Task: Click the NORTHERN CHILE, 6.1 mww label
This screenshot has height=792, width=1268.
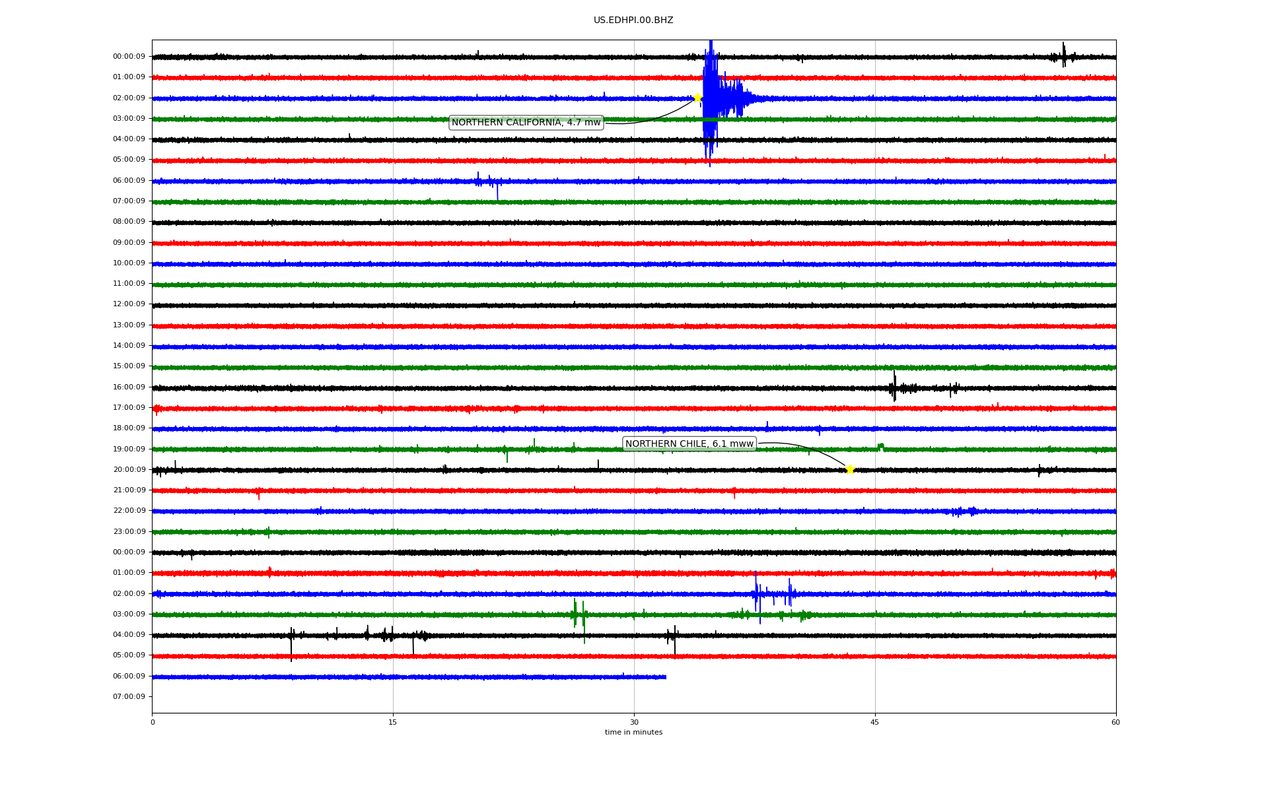Action: [x=689, y=444]
